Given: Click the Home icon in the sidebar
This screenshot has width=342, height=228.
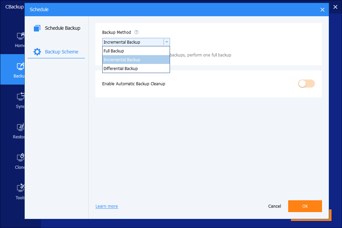Looking at the screenshot, I should [20, 36].
